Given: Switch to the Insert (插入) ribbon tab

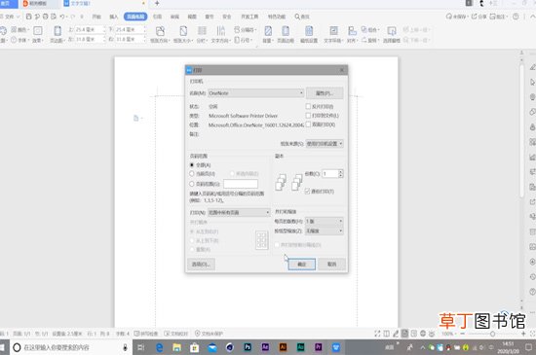Looking at the screenshot, I should pyautogui.click(x=113, y=17).
